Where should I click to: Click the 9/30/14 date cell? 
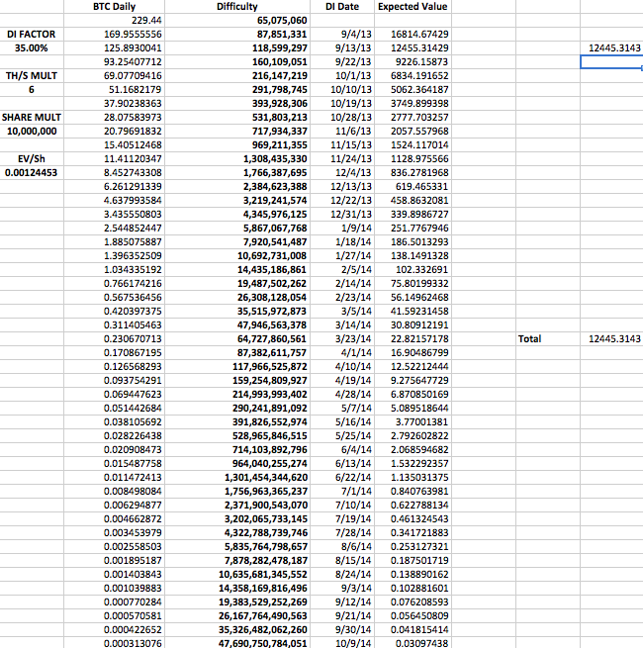342,629
